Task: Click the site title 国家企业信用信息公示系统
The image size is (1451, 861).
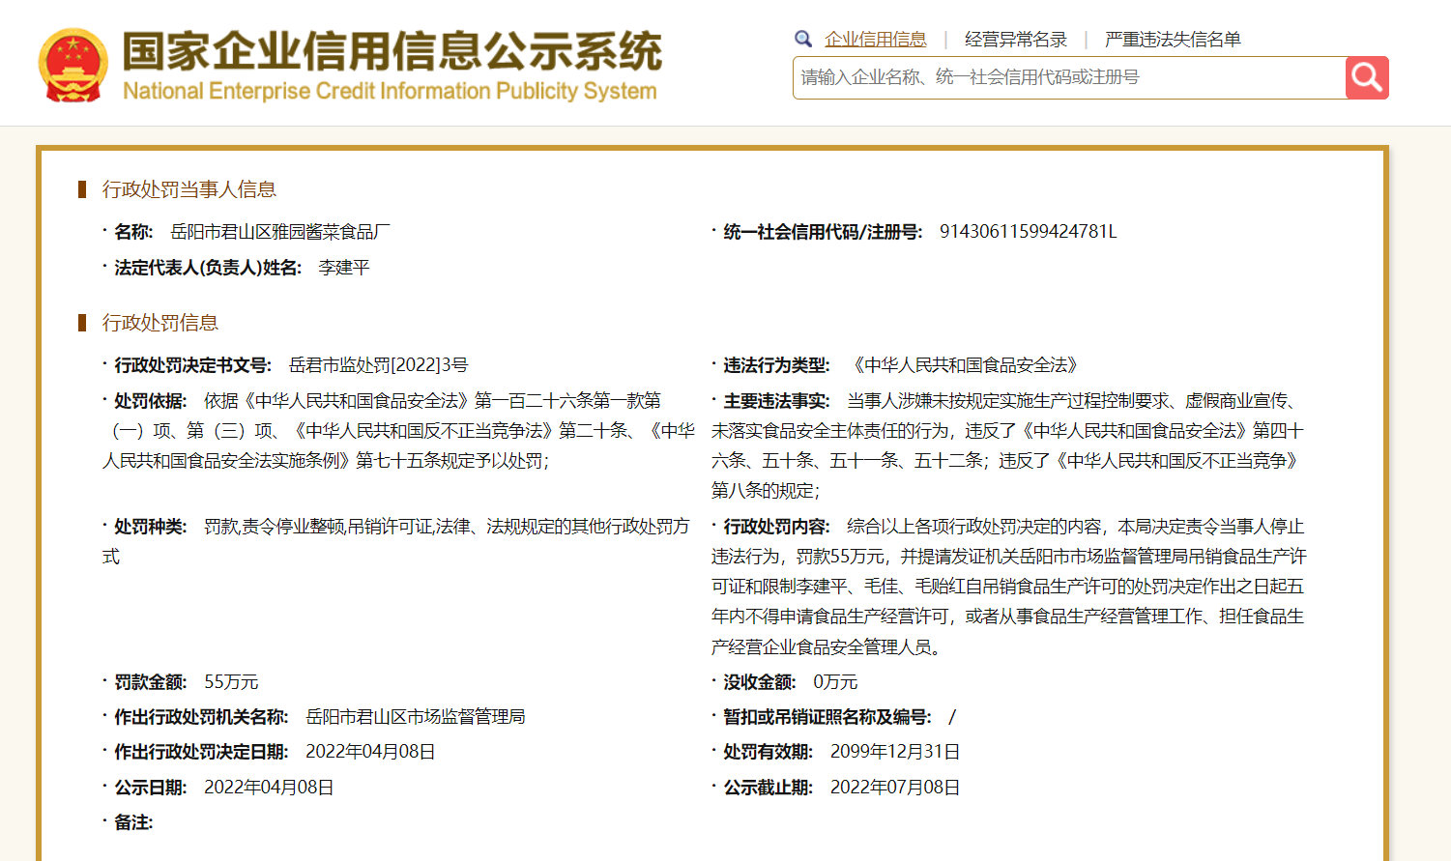Action: coord(391,55)
